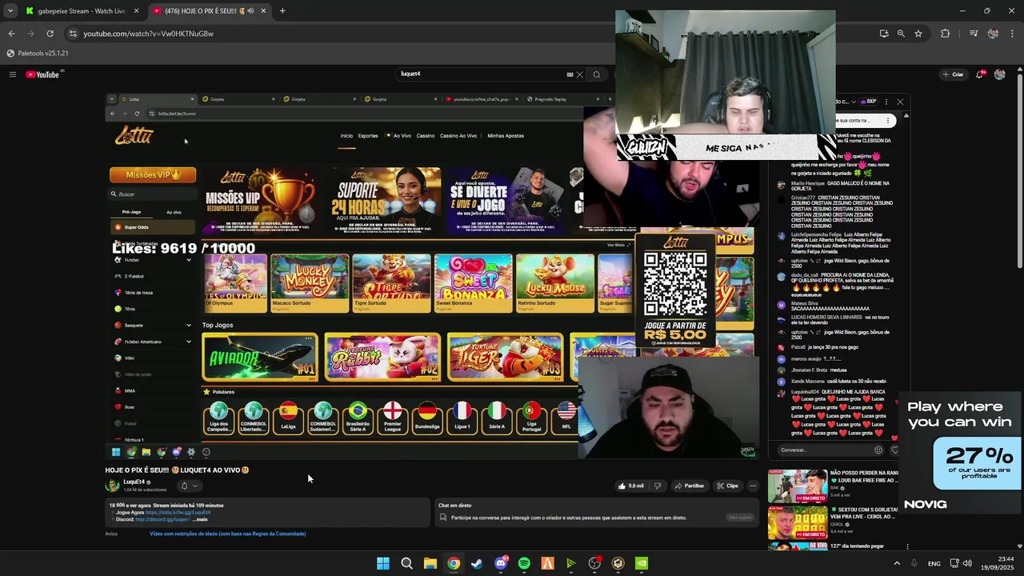This screenshot has height=576, width=1024.
Task: Expand description with ...mais
Action: (x=199, y=519)
